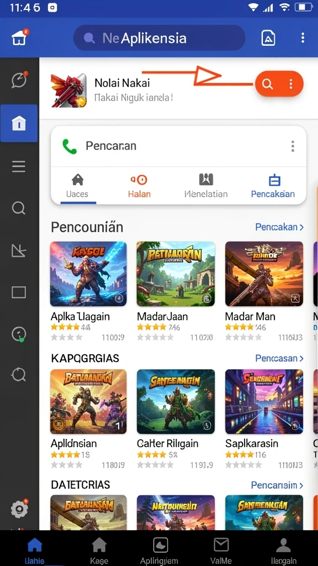Select the rectangle icon in sidebar
The image size is (318, 566).
[19, 292]
